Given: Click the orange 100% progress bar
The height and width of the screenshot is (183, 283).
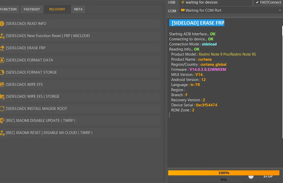Looking at the screenshot, I should pos(224,173).
